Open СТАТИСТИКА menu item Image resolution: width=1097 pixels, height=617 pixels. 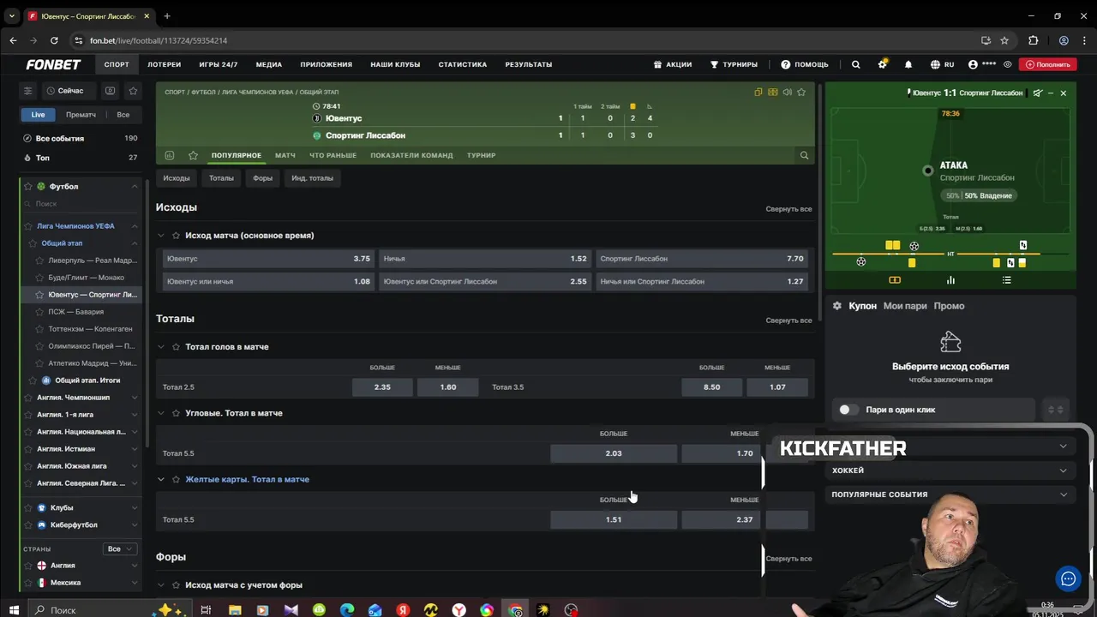point(463,64)
